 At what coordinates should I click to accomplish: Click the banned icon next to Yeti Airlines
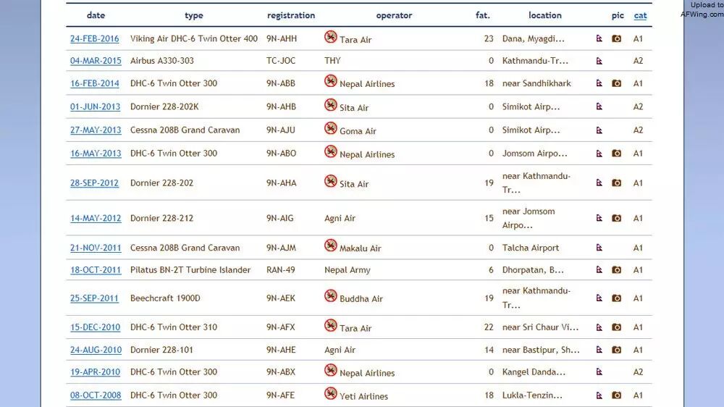pos(331,393)
